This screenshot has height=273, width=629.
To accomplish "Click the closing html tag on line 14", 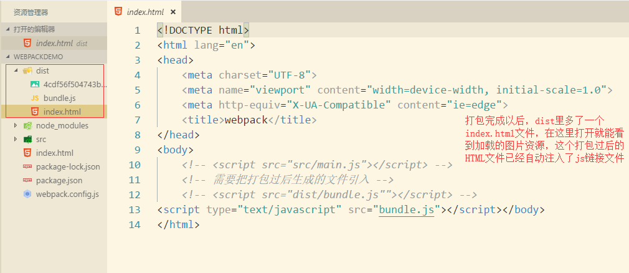I will [179, 224].
